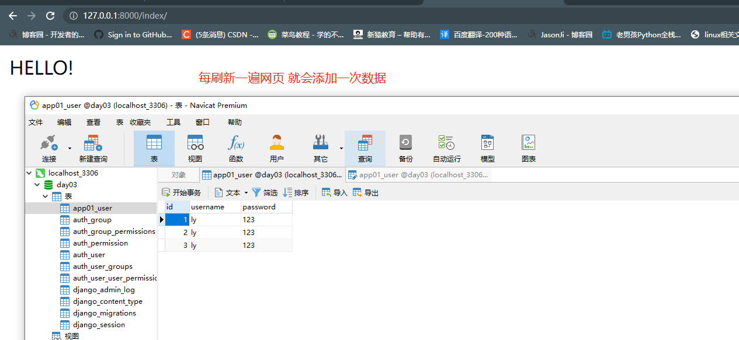The width and height of the screenshot is (739, 340).
Task: Select the 图表 toolbar icon
Action: [529, 148]
